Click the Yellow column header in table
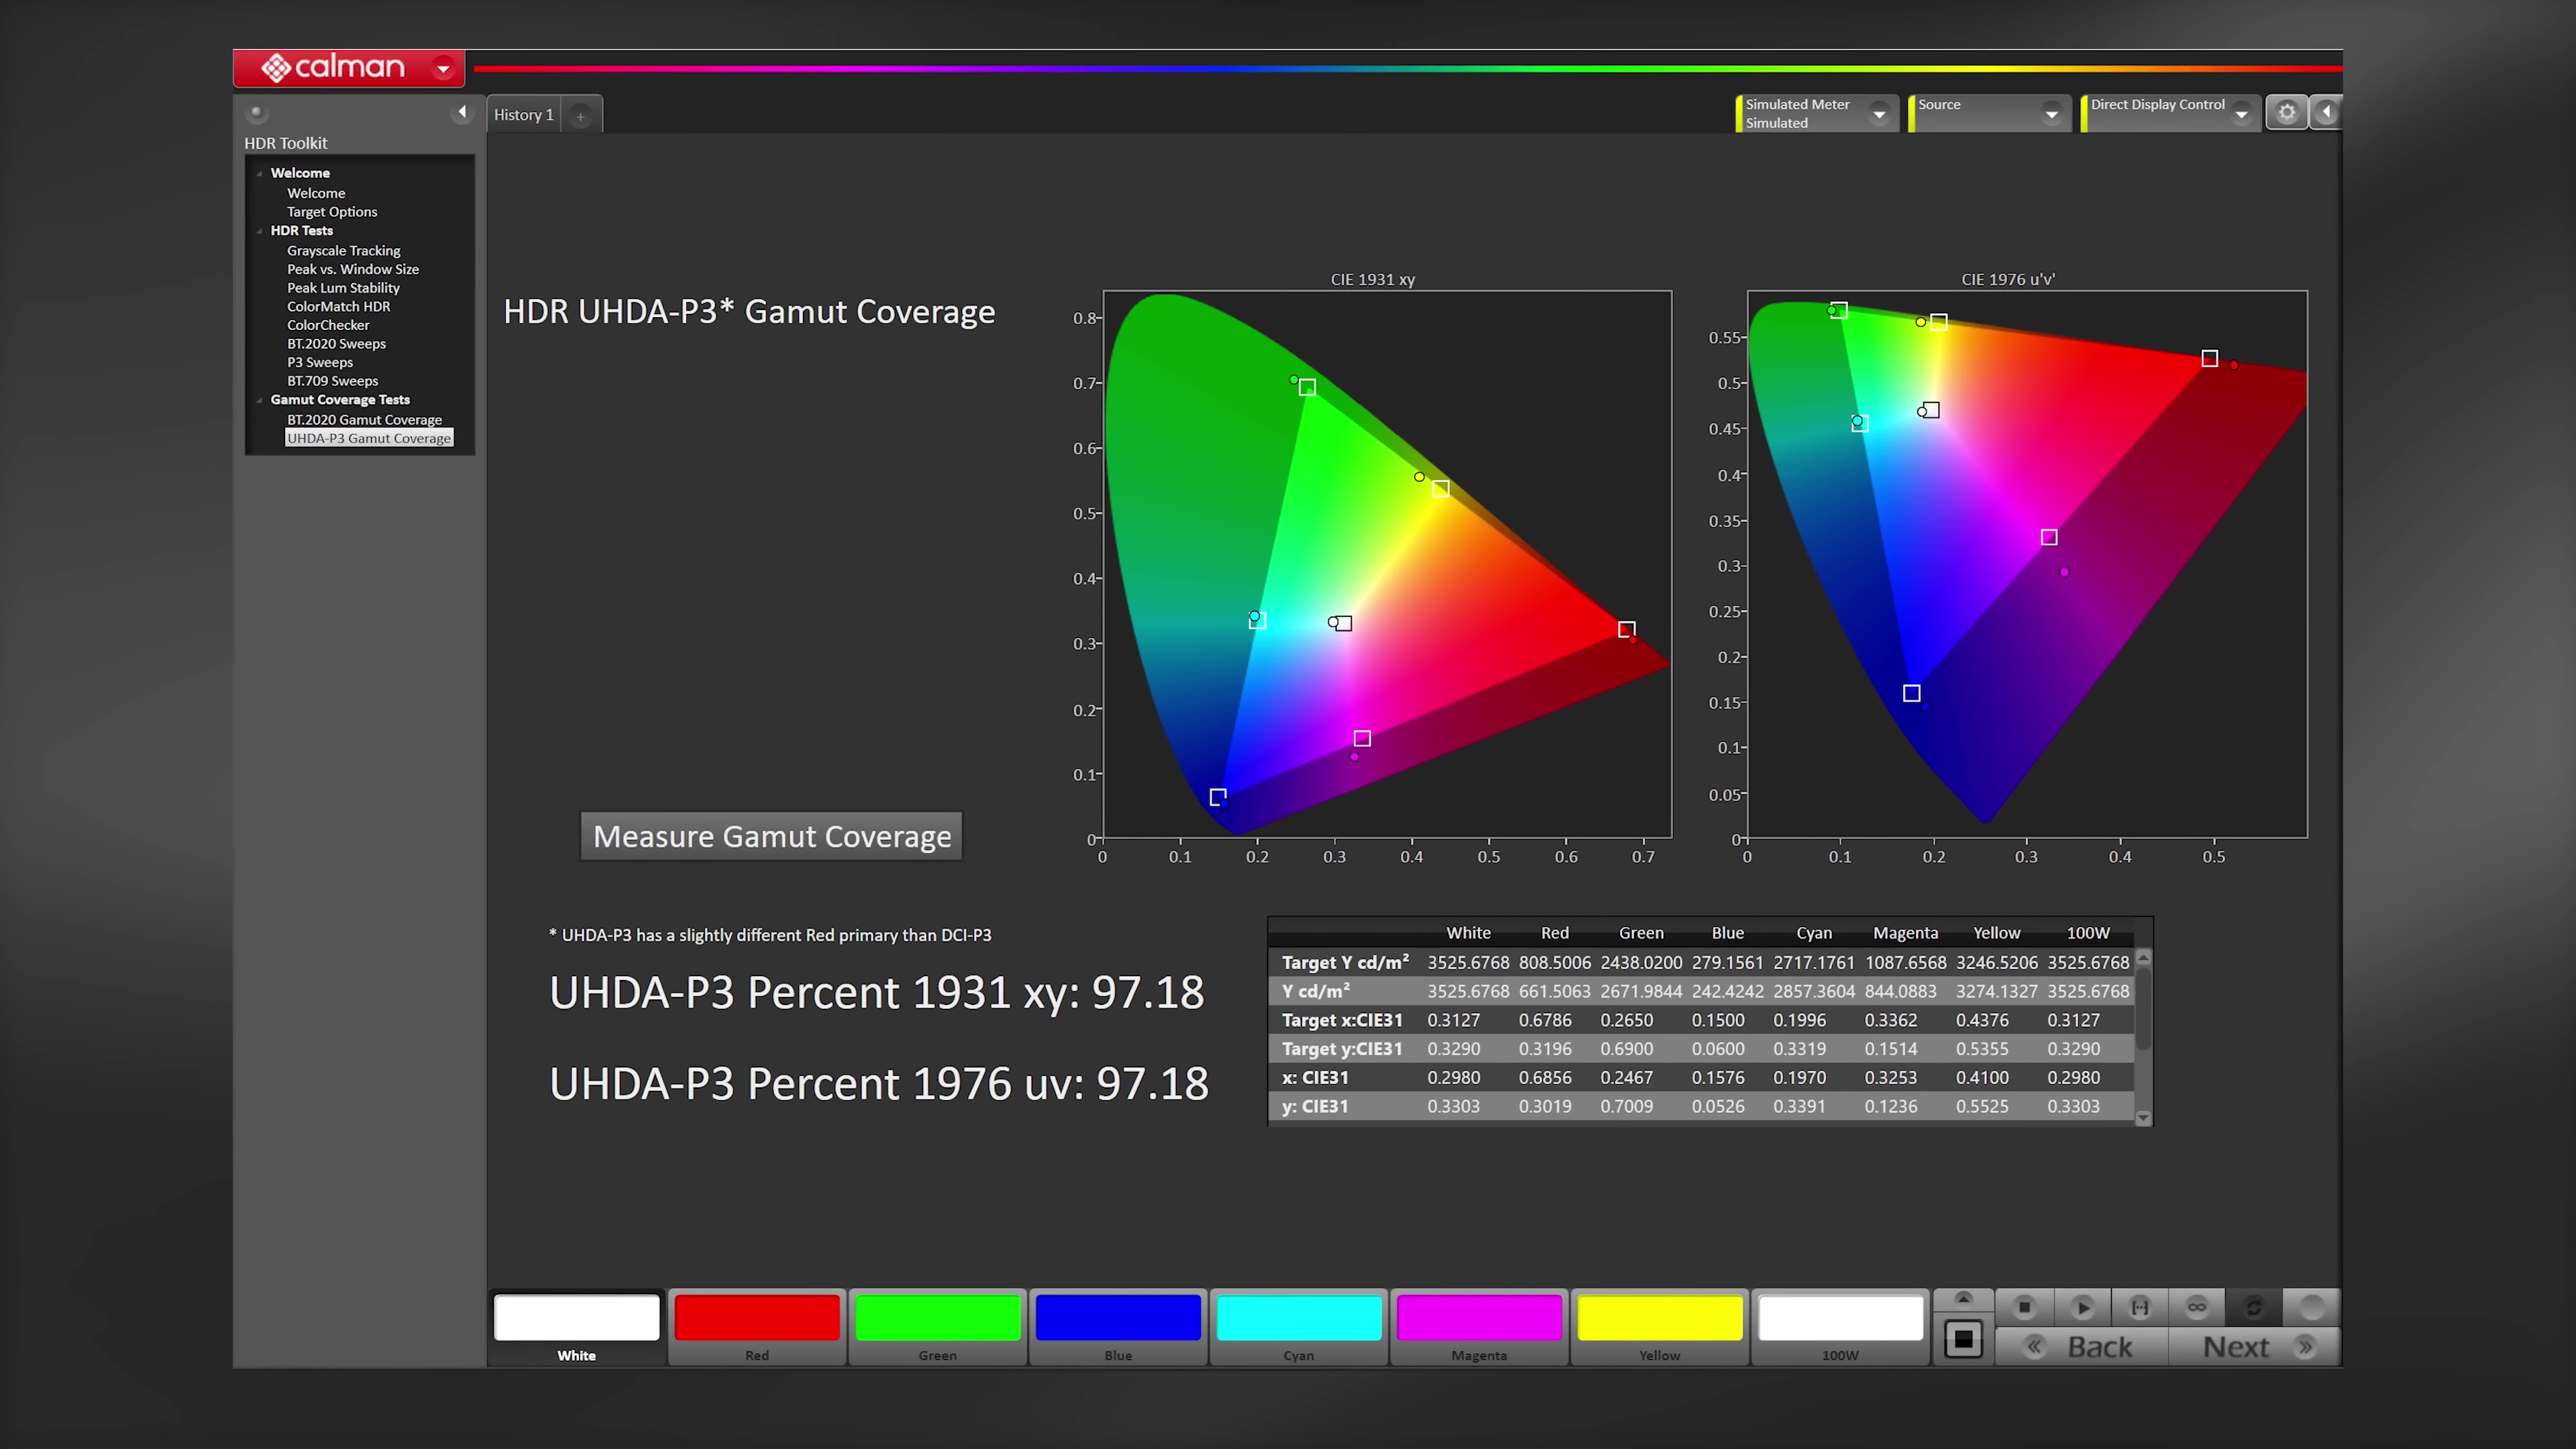The width and height of the screenshot is (2576, 1449). point(1996,933)
